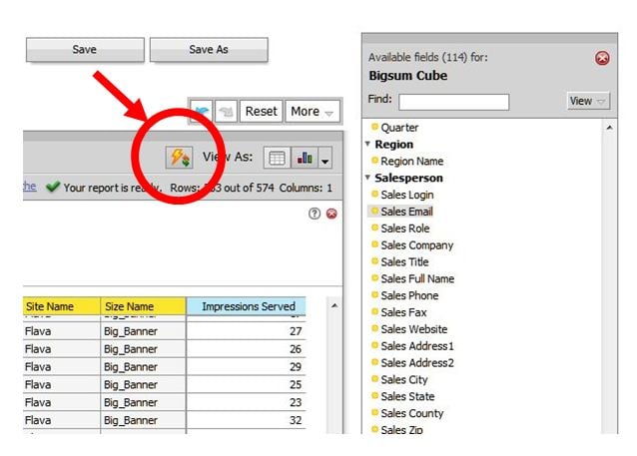Collapse the Salesperson field group

(368, 178)
